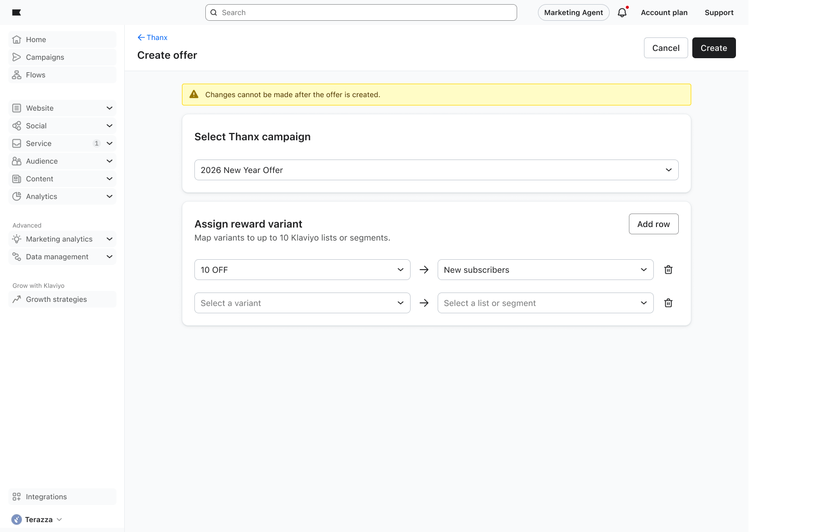
Task: Expand Marketing analytics in sidebar
Action: click(62, 239)
